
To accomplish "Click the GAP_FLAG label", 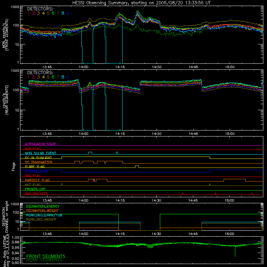I will tap(33, 149).
